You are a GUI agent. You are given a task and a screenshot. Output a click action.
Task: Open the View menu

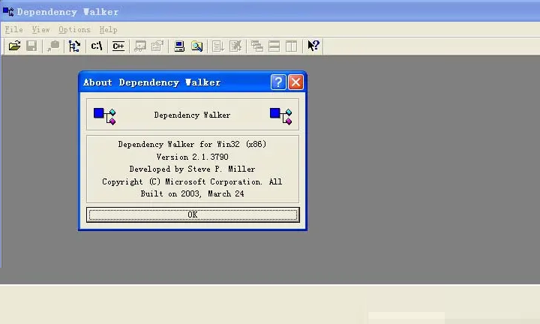pos(40,29)
